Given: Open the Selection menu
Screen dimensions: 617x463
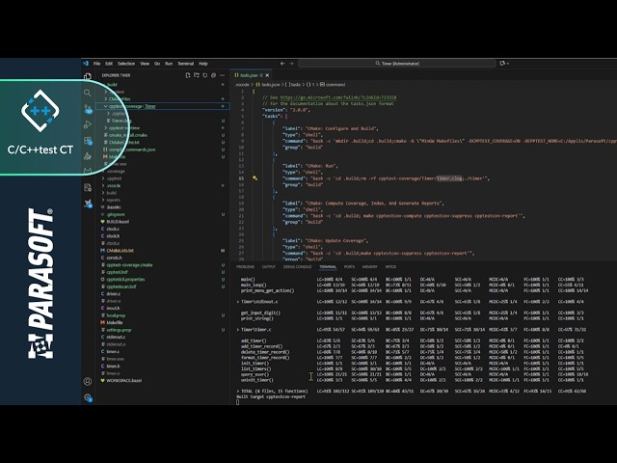Looking at the screenshot, I should click(126, 64).
